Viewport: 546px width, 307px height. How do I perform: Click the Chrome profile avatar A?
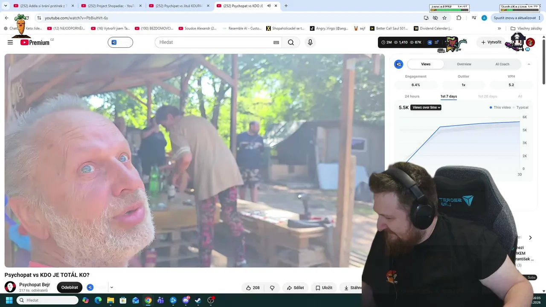484,18
